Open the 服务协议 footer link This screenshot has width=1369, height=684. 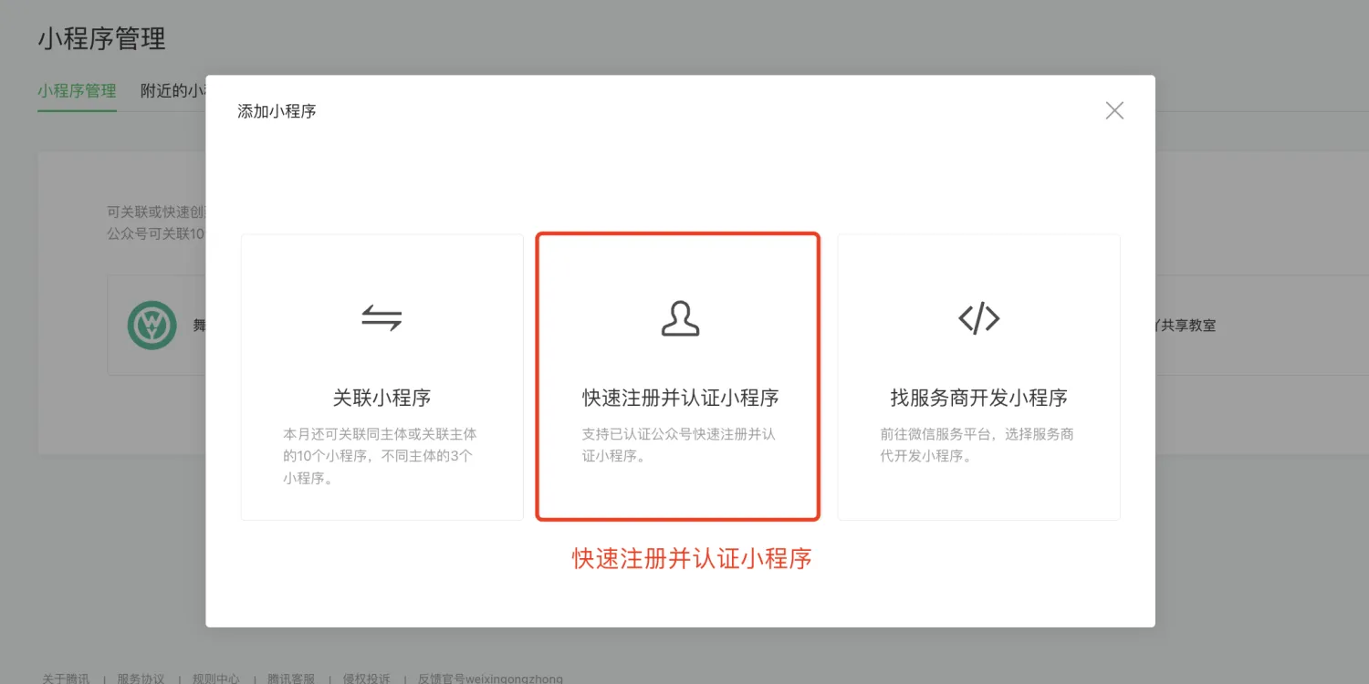pyautogui.click(x=141, y=679)
